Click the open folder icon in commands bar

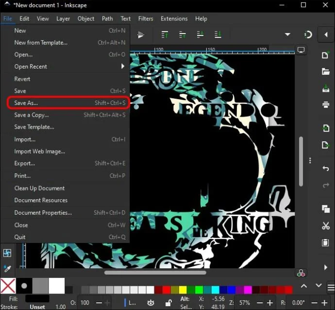coord(326,71)
